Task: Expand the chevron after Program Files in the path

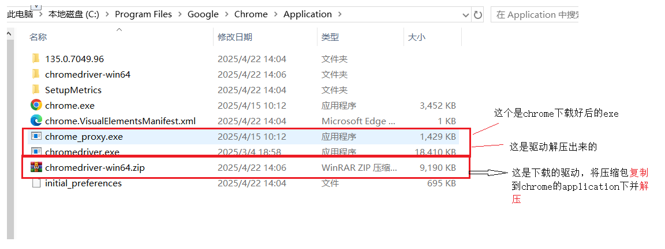Action: [x=180, y=14]
